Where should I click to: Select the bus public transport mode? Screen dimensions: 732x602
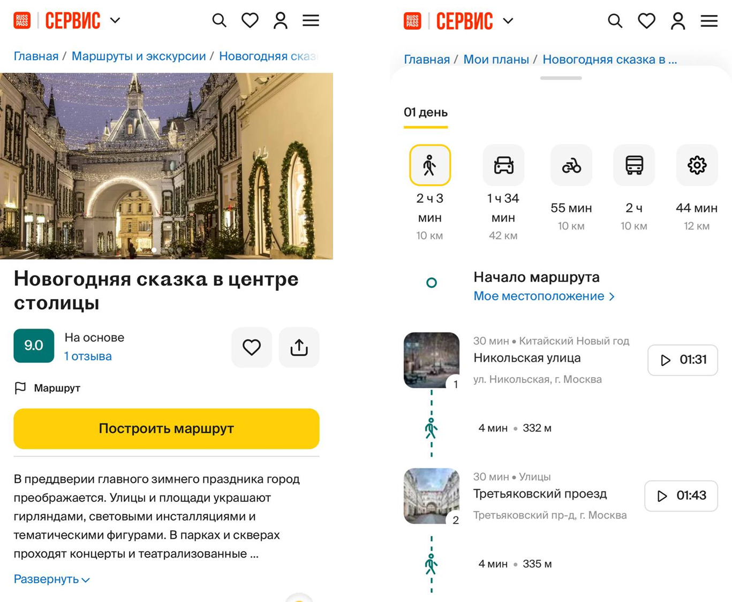click(634, 165)
